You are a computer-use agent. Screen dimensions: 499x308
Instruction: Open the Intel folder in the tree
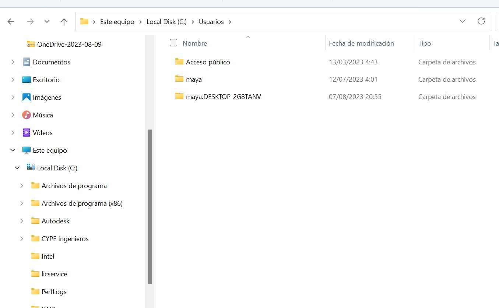48,256
